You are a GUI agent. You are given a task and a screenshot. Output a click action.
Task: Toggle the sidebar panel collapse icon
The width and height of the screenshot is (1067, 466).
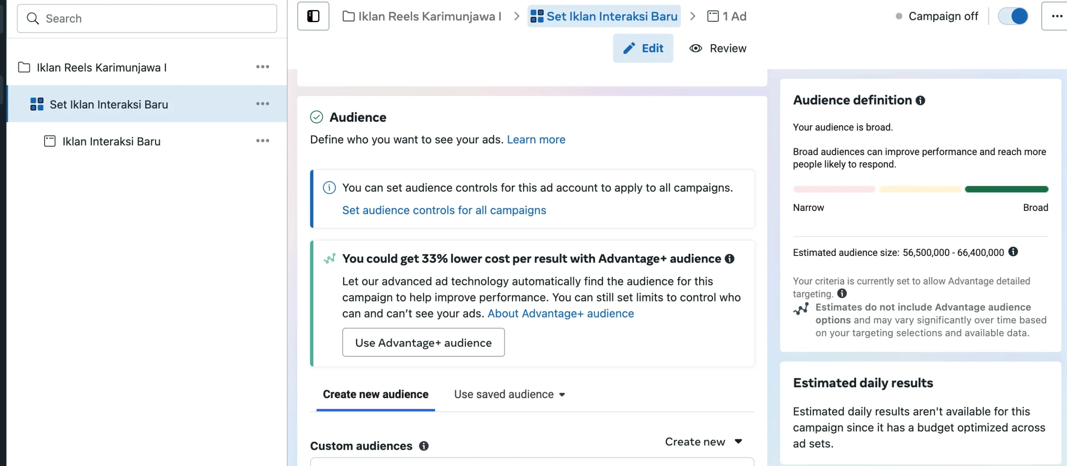313,16
